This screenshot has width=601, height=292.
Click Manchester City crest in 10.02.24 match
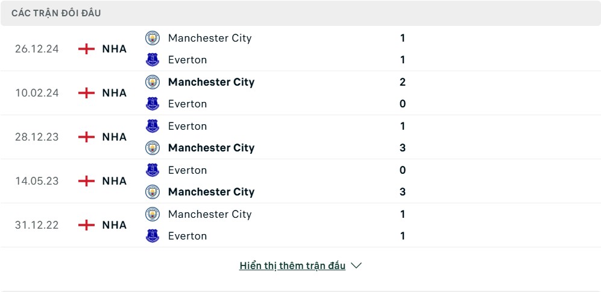[x=153, y=82]
